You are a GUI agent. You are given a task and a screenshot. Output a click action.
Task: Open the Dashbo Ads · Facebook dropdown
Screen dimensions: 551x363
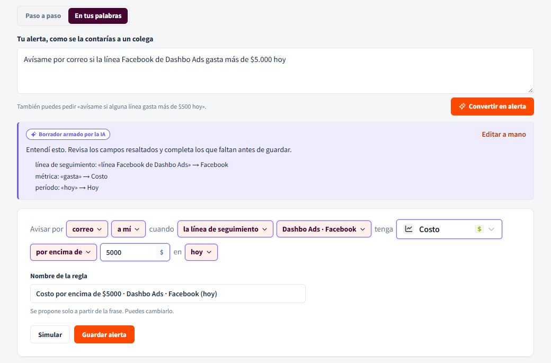(x=324, y=229)
